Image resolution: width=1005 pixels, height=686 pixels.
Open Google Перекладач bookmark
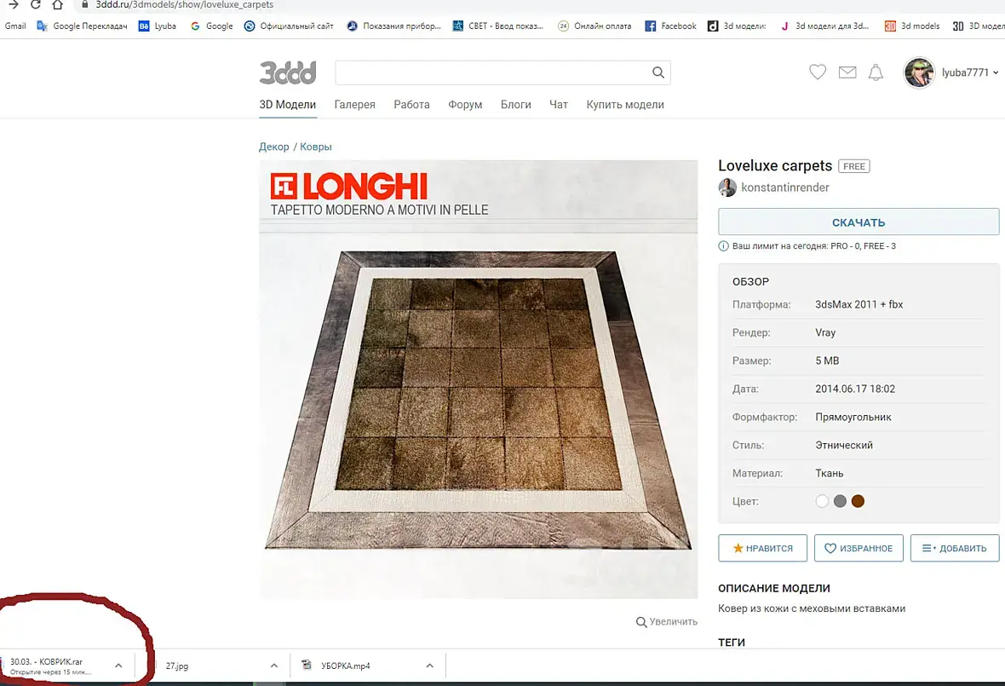click(x=82, y=26)
